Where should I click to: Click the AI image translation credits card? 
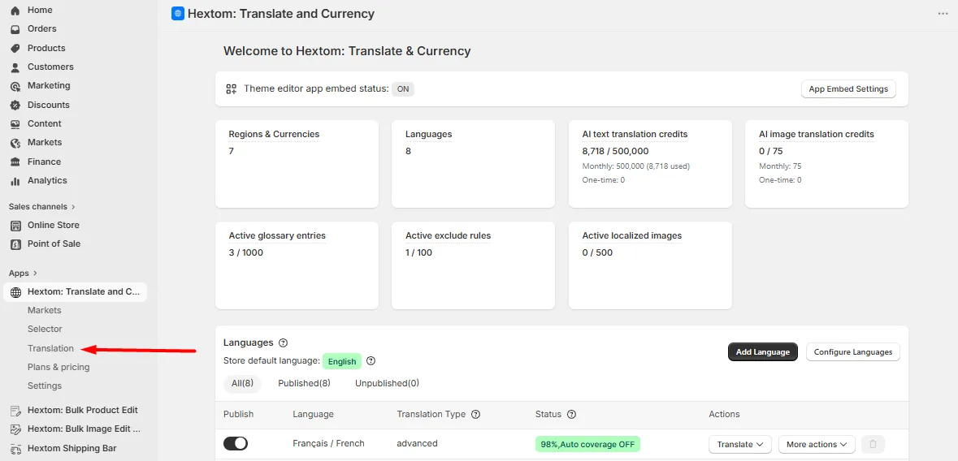pos(826,164)
